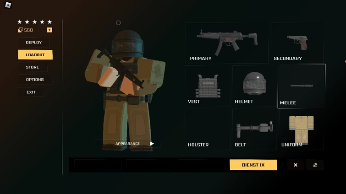346x194 pixels.
Task: Click the Deploy menu item
Action: (x=33, y=42)
